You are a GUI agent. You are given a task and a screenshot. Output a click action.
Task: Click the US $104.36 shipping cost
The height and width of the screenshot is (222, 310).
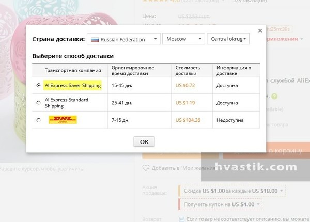[x=188, y=120]
